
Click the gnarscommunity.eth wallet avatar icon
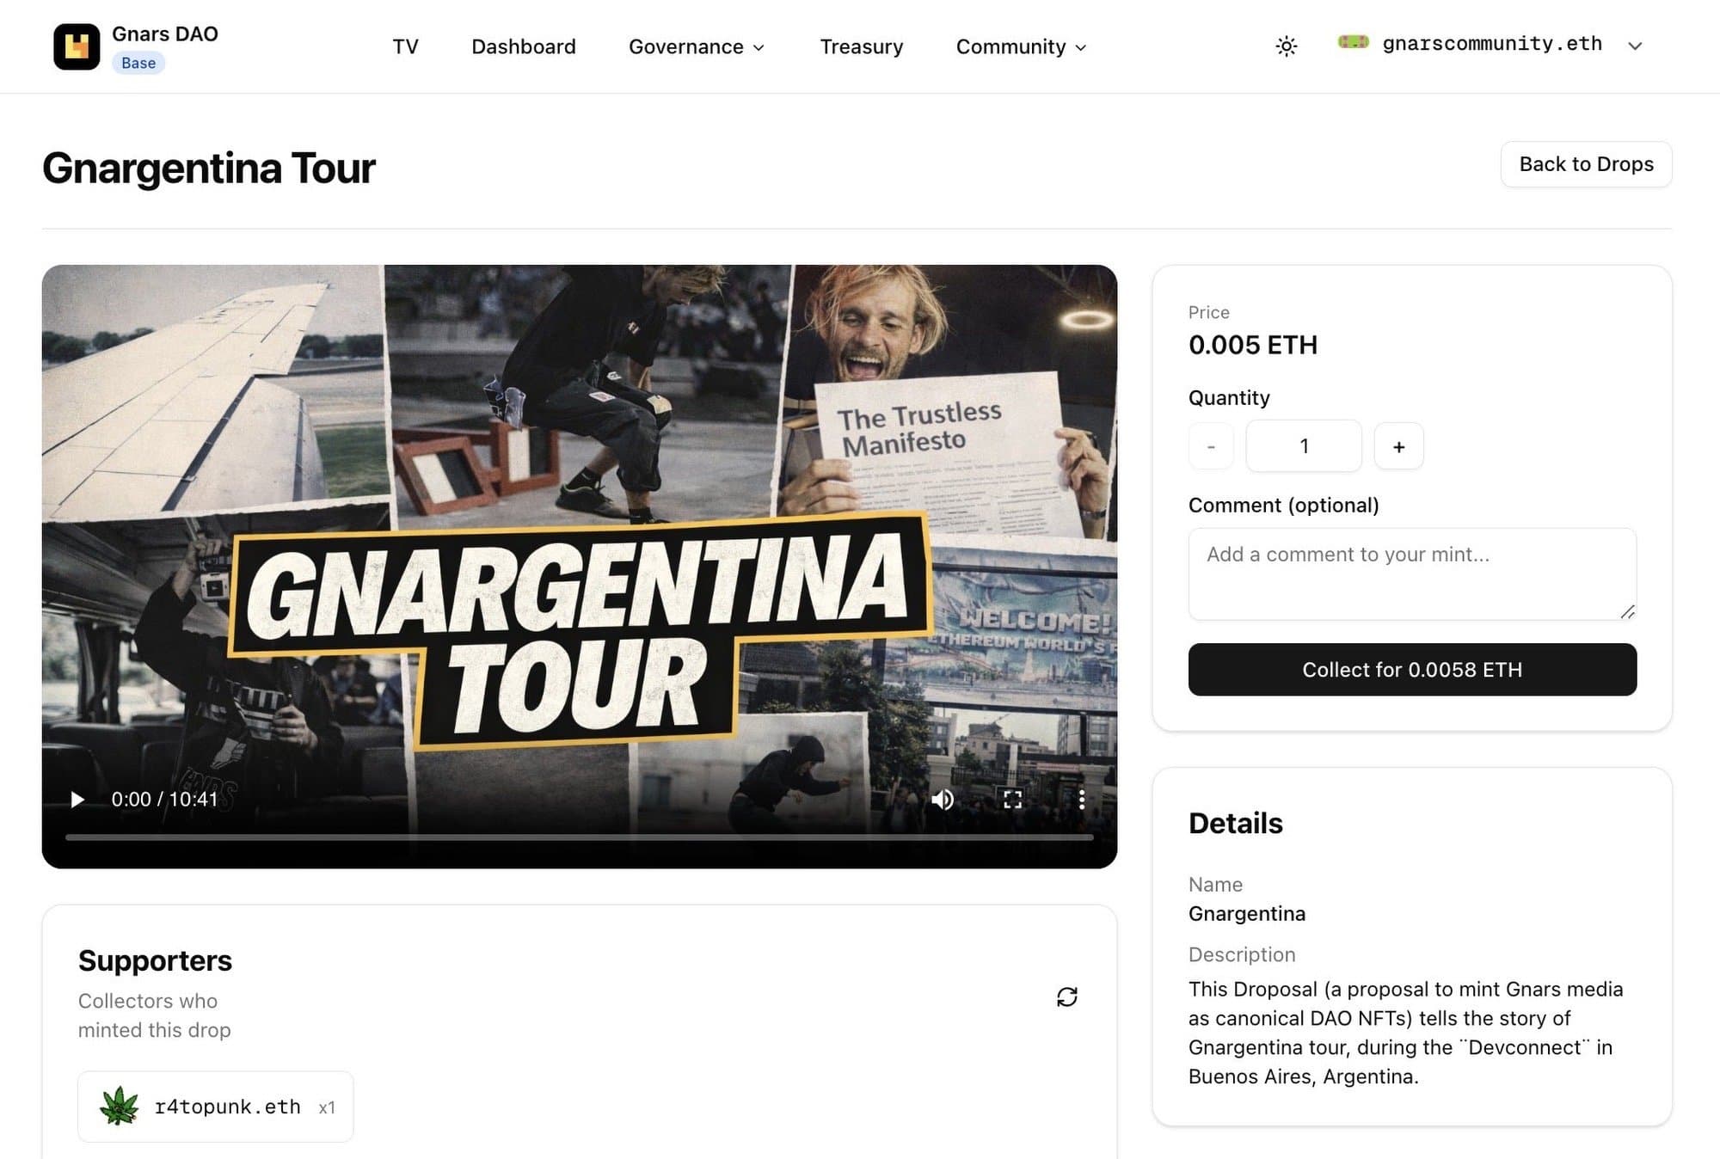[1353, 42]
